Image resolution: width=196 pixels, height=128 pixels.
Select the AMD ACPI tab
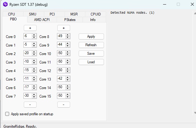(42, 19)
